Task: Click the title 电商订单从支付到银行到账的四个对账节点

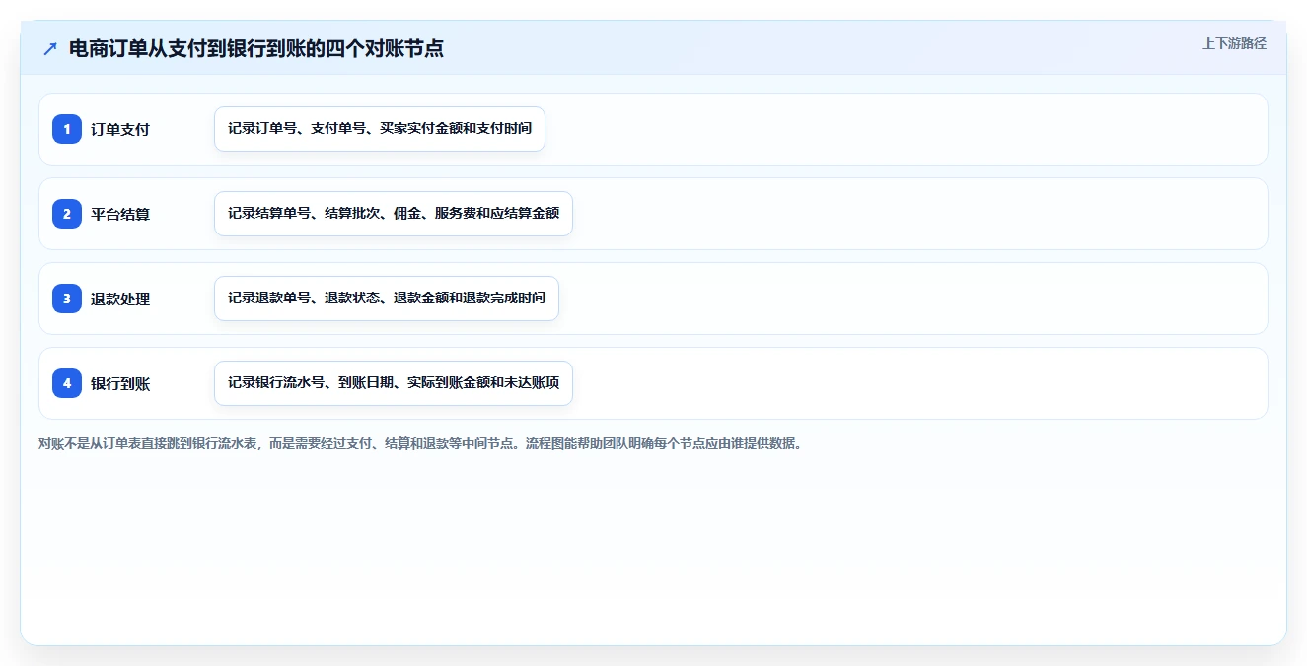Action: pyautogui.click(x=256, y=48)
